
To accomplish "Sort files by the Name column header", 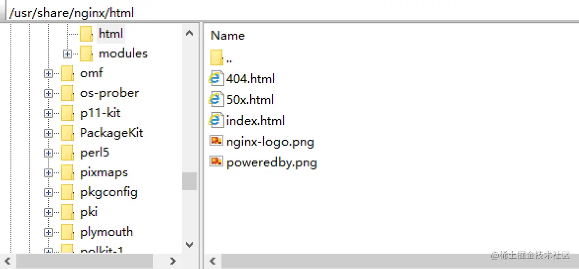I will pyautogui.click(x=228, y=36).
